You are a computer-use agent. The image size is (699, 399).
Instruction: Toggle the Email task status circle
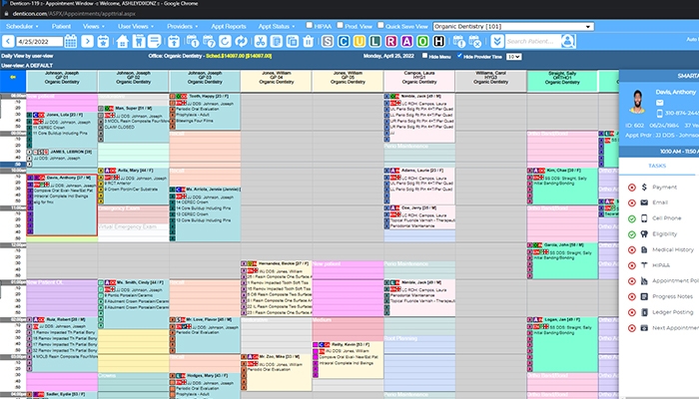click(x=632, y=203)
